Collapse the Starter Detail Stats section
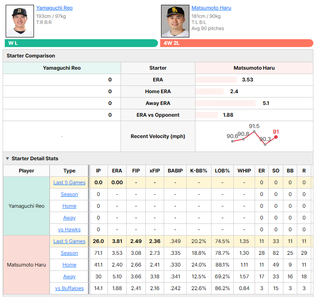316x297 pixels. [7, 159]
